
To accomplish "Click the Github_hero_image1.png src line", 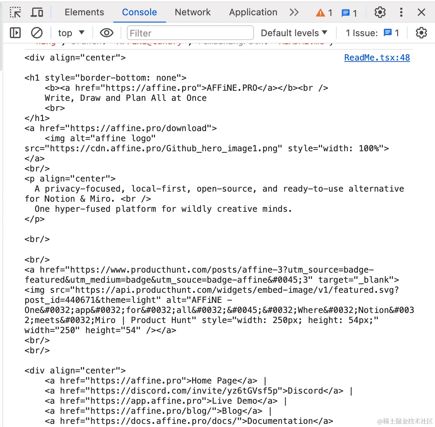I will tap(207, 148).
